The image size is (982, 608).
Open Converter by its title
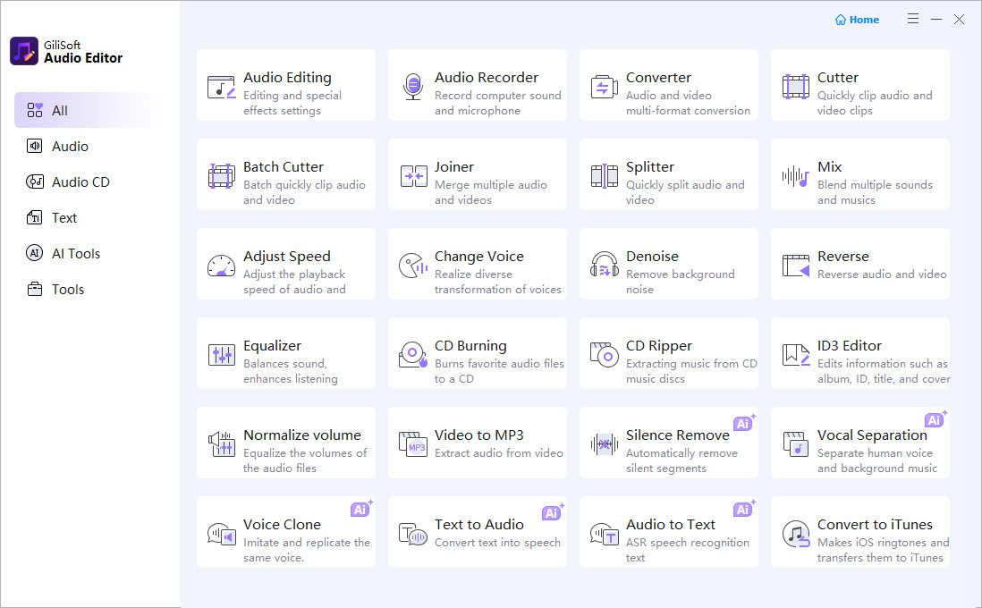point(658,78)
